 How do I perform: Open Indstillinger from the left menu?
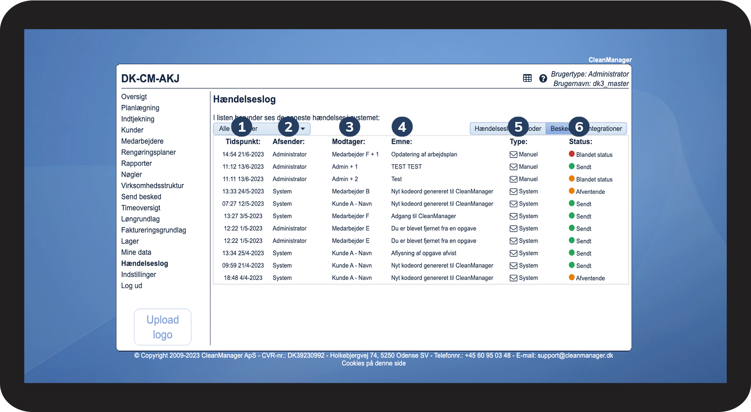139,275
